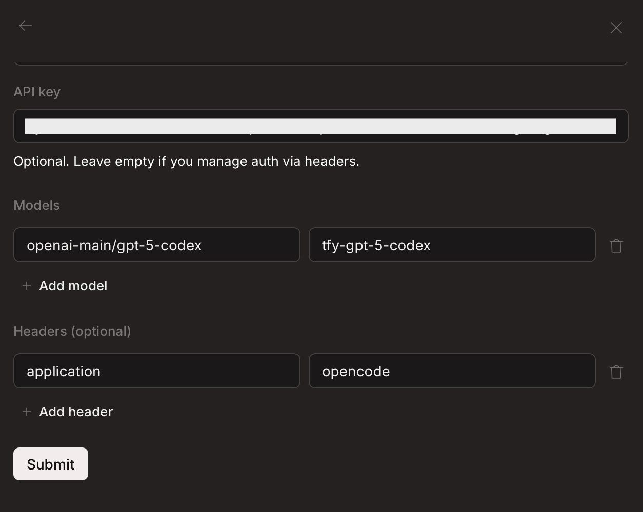Click the back arrow at top left
This screenshot has width=643, height=512.
tap(25, 25)
